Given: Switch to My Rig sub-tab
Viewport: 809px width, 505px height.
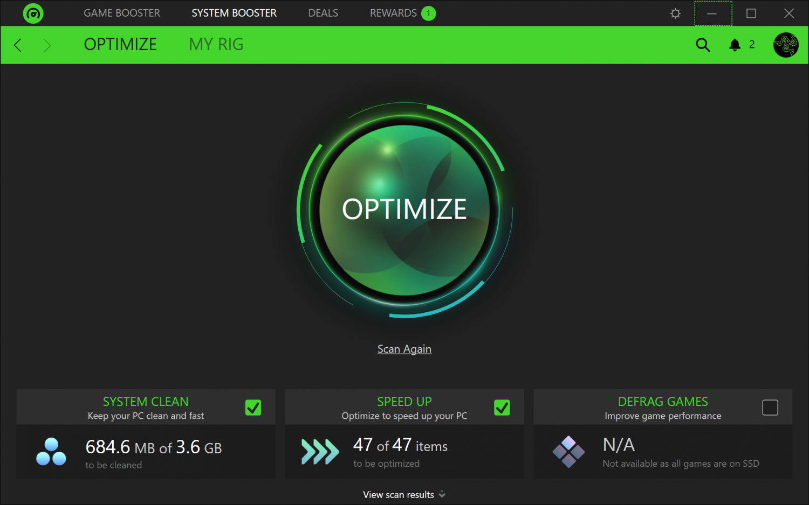Looking at the screenshot, I should tap(216, 44).
